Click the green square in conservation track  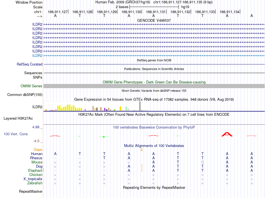tap(104, 137)
